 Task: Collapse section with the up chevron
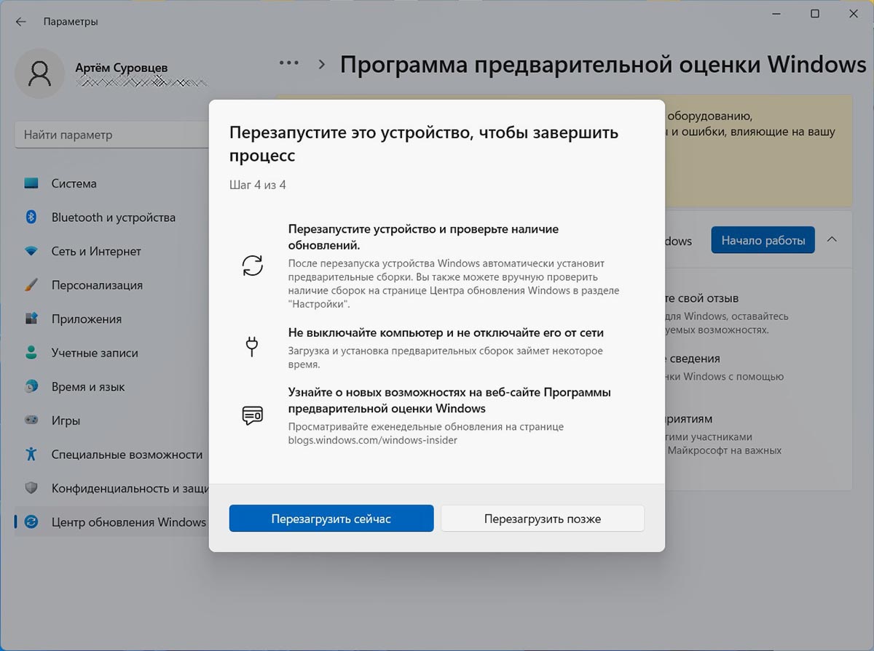pyautogui.click(x=832, y=239)
